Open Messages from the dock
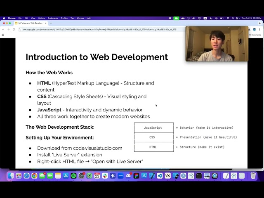 pyautogui.click(x=42, y=176)
